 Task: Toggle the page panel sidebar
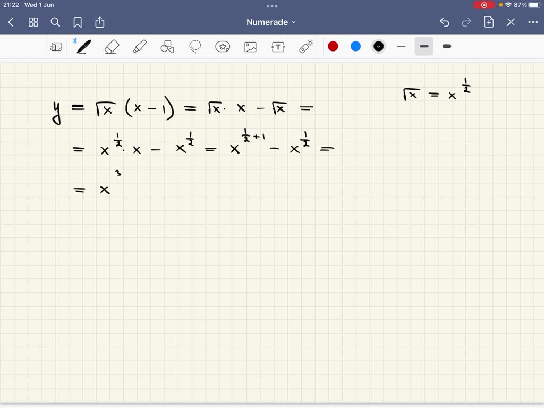[56, 46]
